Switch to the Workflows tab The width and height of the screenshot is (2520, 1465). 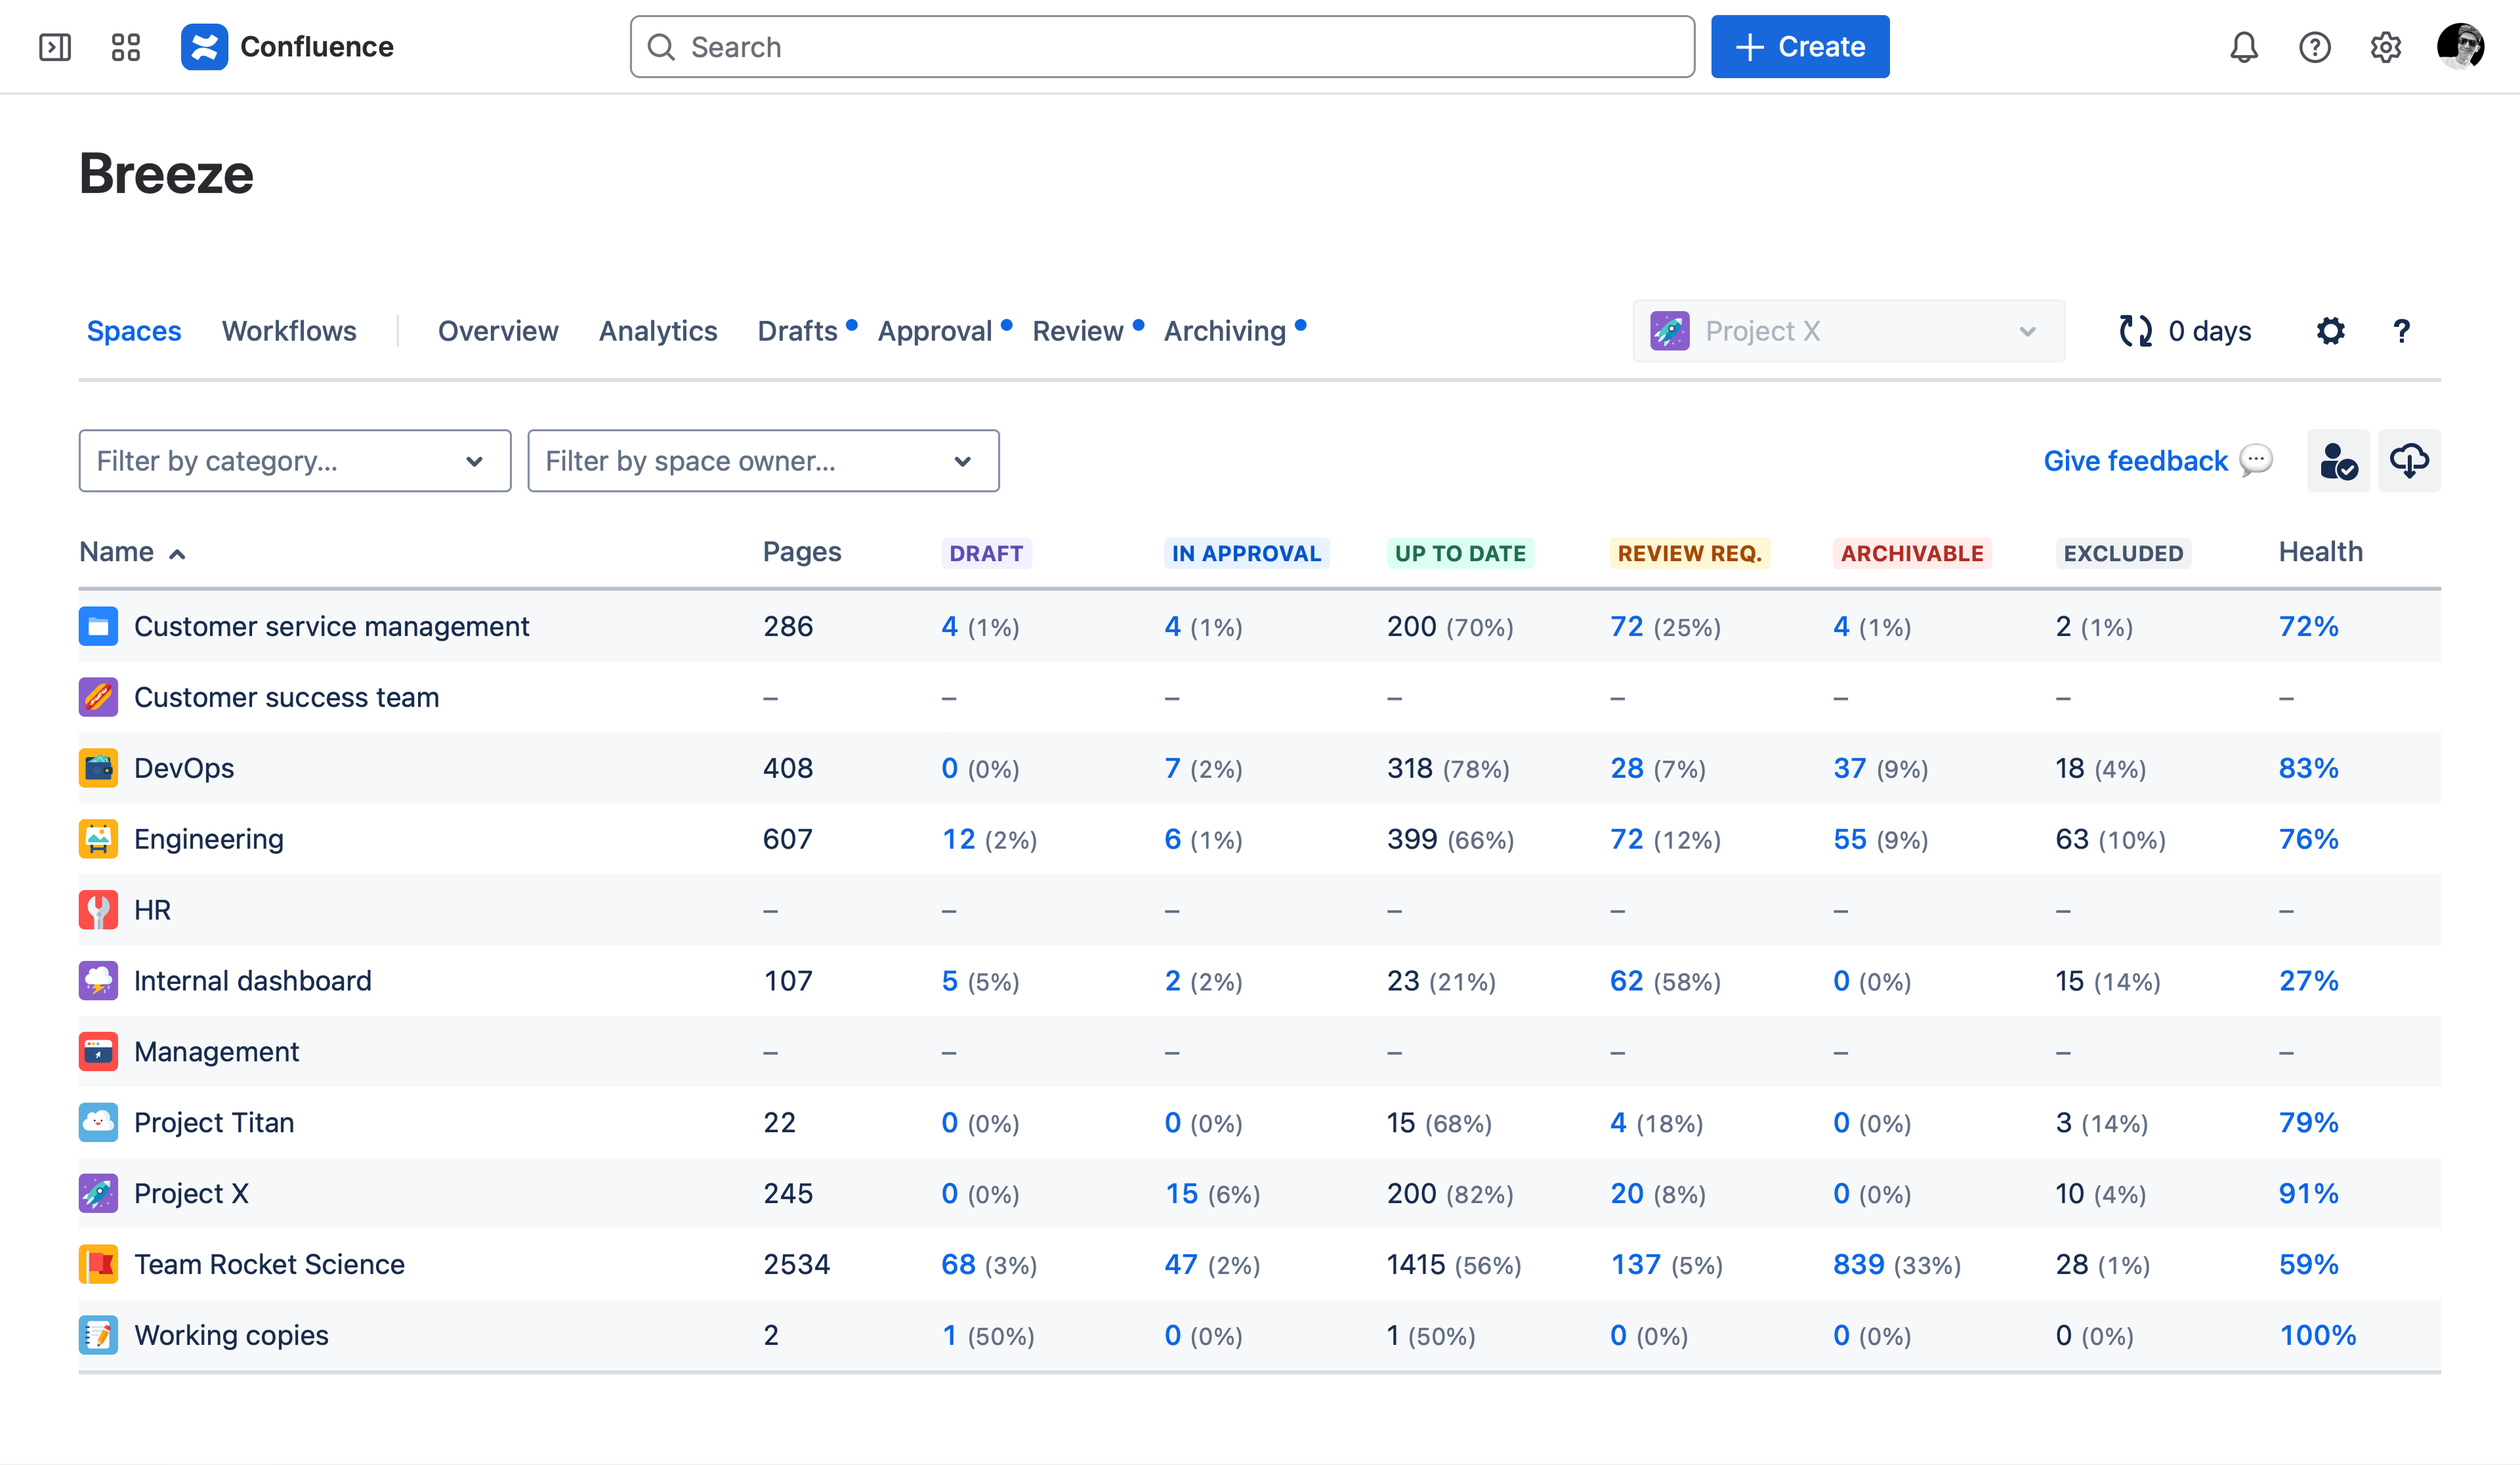click(x=289, y=331)
